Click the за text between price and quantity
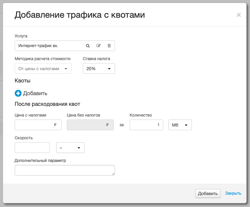Screen dimensions: 250x207 [122, 125]
